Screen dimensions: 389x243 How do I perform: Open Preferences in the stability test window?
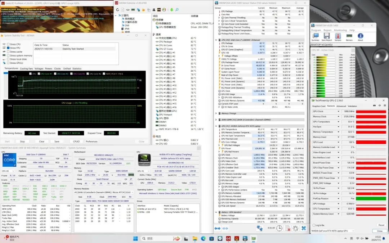[91, 141]
